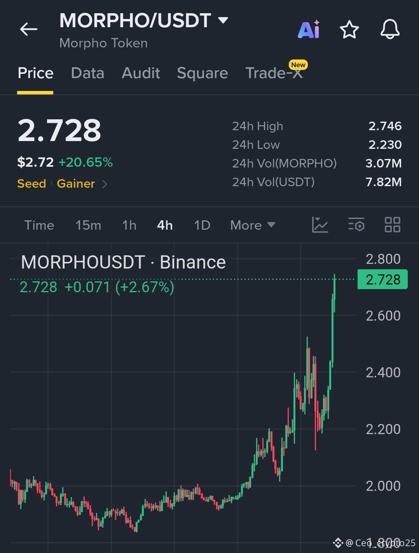Click the 24h High value 2.746
The image size is (419, 553).
click(x=385, y=126)
